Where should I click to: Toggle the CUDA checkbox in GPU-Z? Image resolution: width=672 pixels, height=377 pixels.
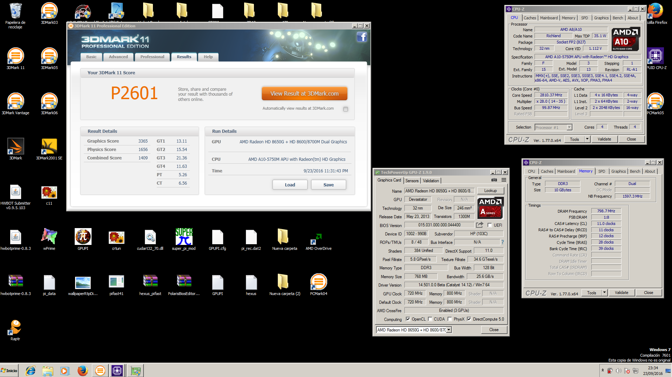[430, 319]
